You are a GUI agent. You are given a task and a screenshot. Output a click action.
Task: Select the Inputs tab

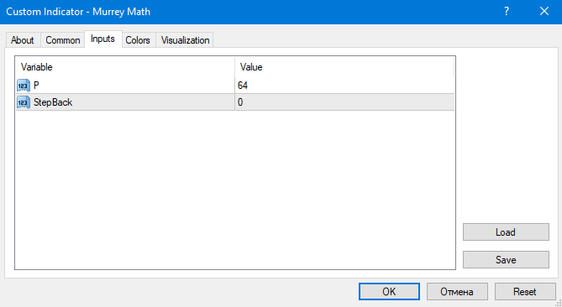point(102,39)
